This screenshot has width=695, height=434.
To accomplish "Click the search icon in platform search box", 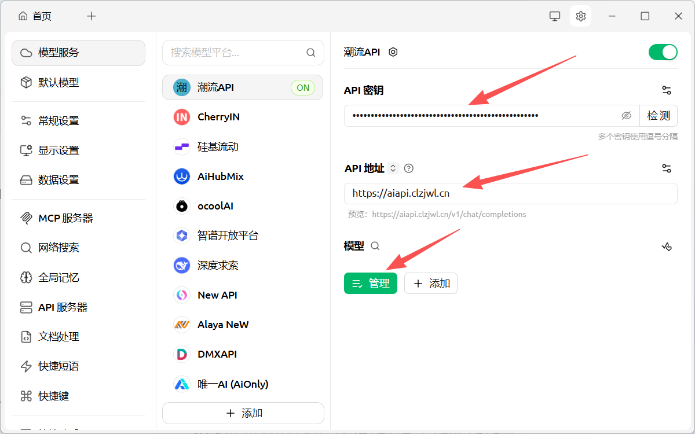I will pyautogui.click(x=311, y=53).
